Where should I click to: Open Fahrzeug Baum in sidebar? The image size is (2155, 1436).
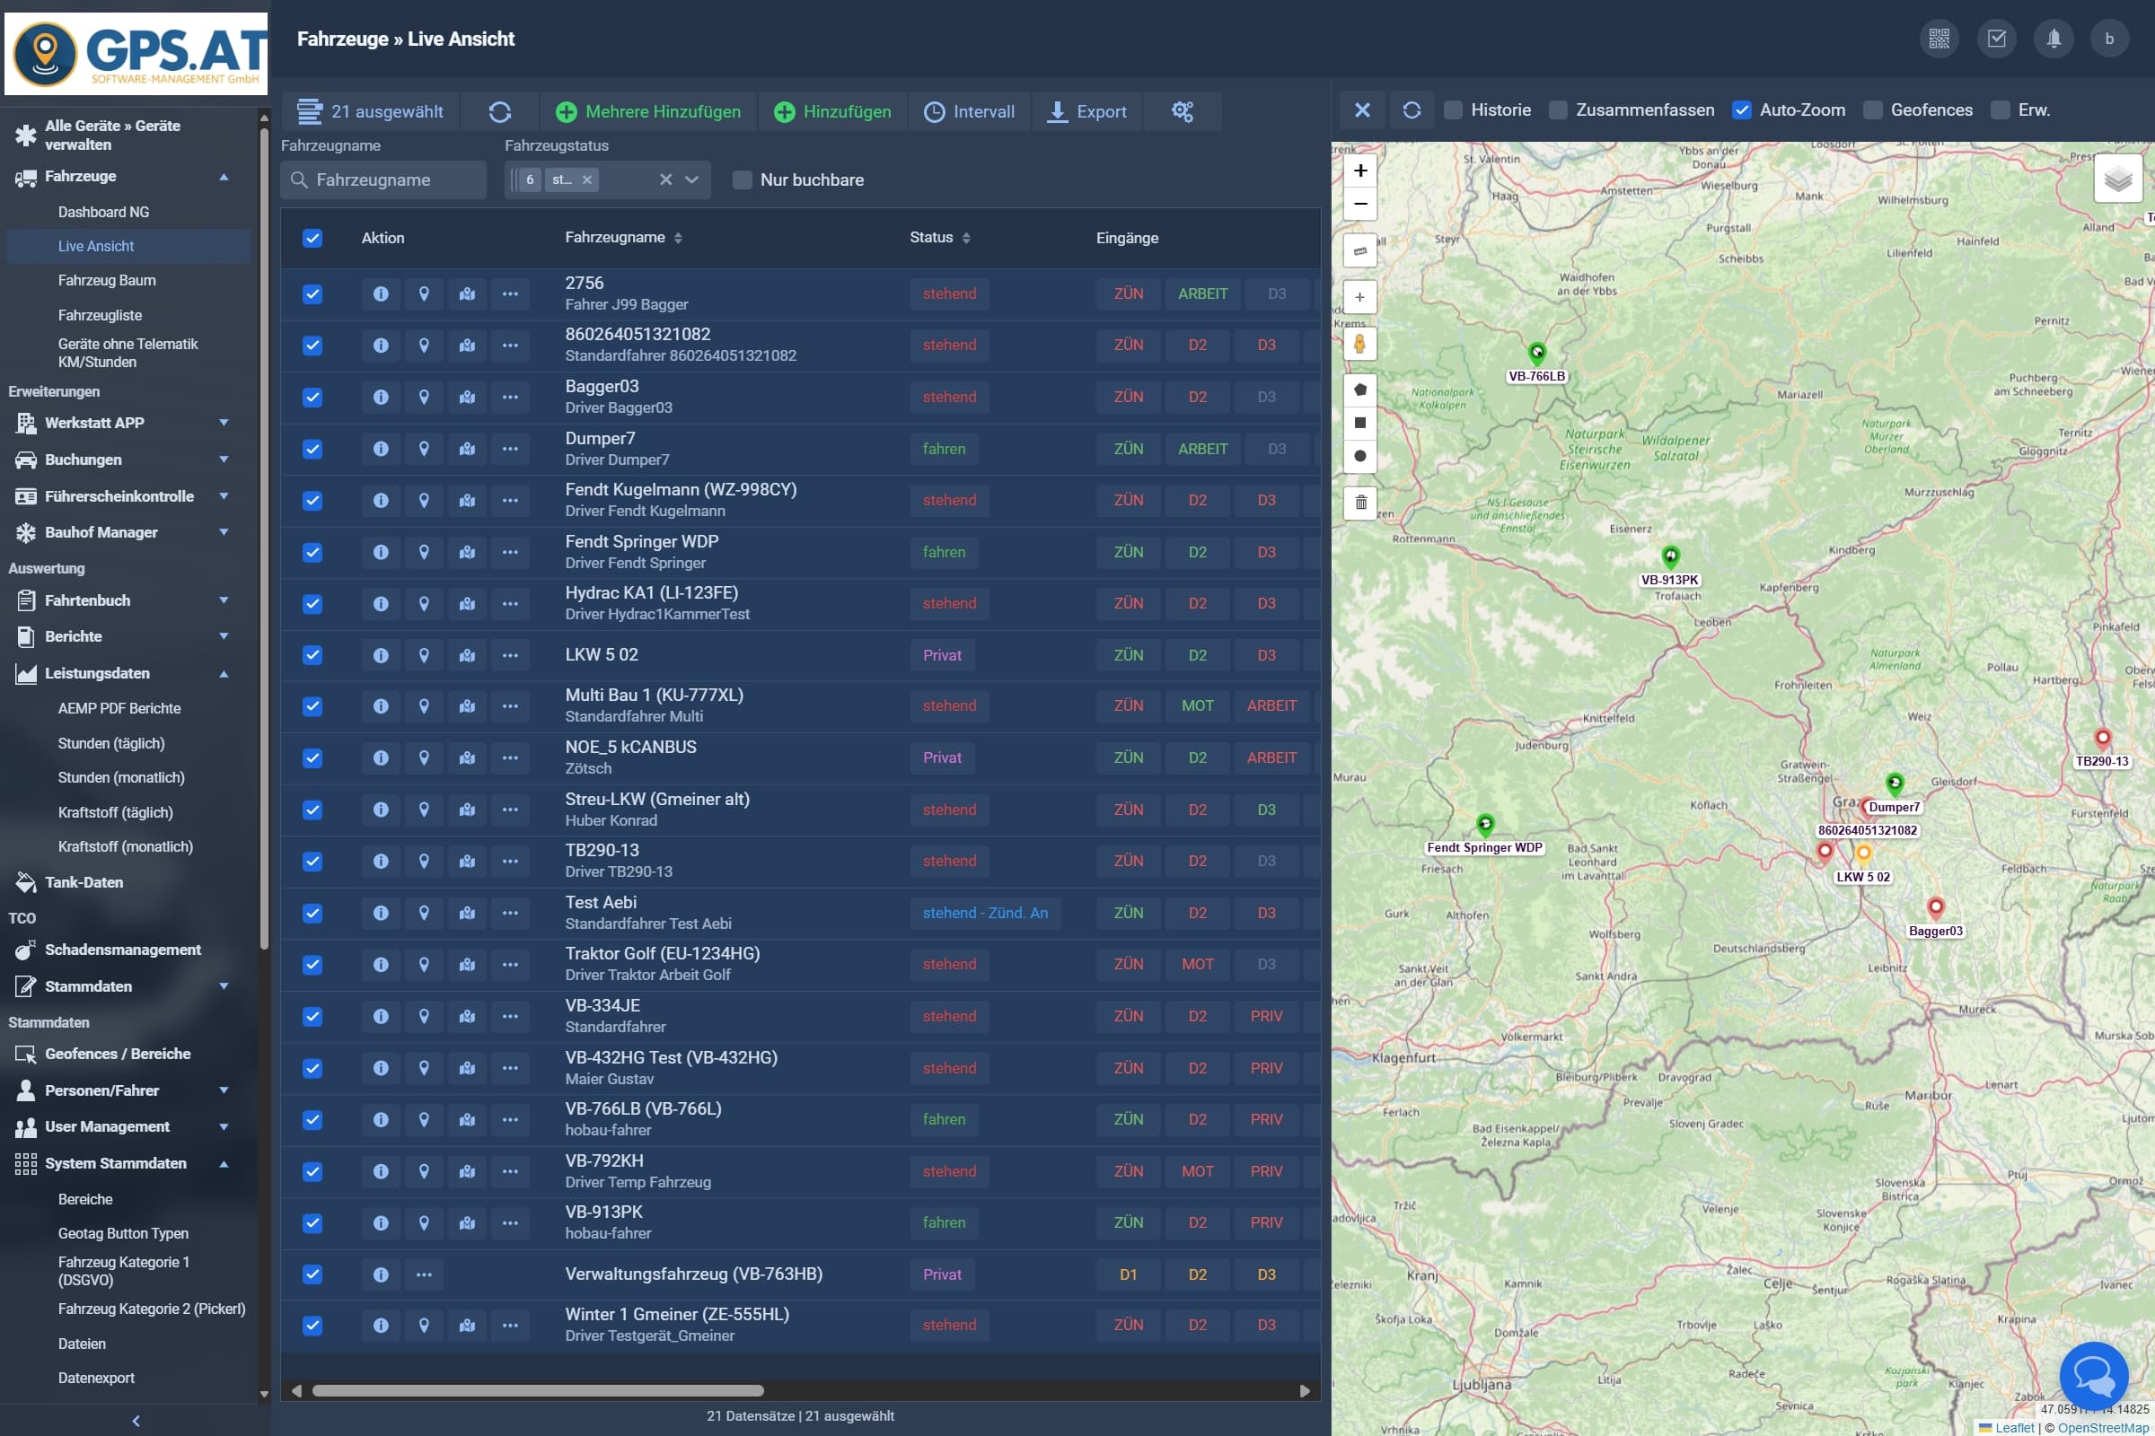107,280
